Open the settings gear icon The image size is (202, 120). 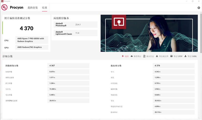(199, 8)
